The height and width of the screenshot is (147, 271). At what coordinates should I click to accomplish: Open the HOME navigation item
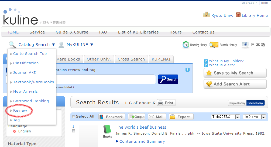13,32
